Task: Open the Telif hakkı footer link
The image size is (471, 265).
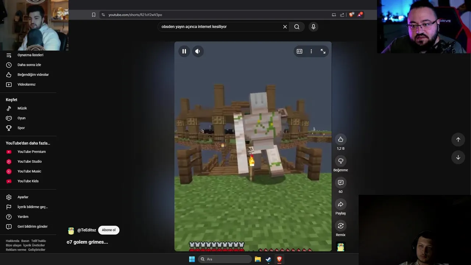Action: pos(38,241)
